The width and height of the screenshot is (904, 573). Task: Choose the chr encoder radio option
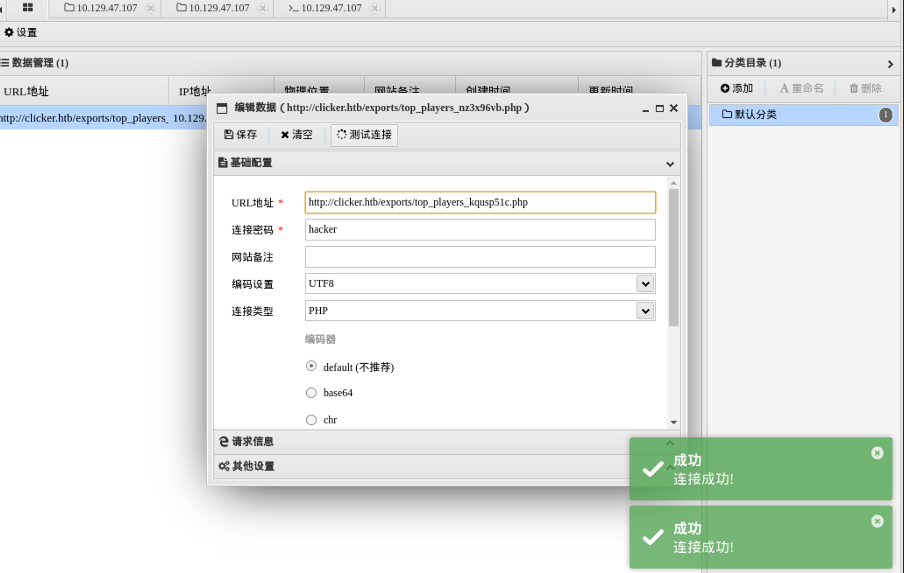(x=311, y=420)
